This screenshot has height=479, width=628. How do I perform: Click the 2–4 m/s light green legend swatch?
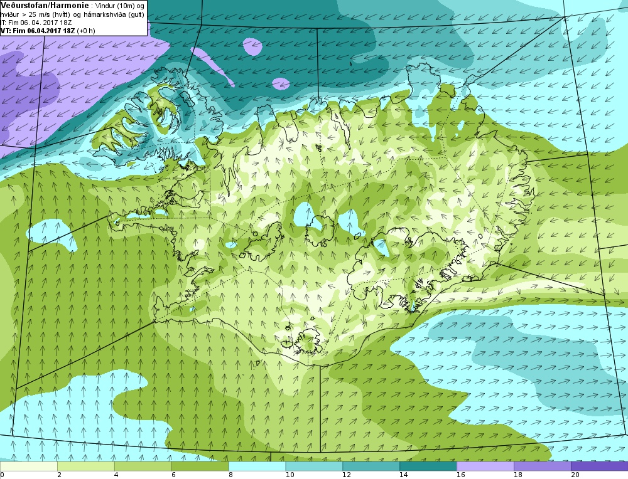[85, 466]
